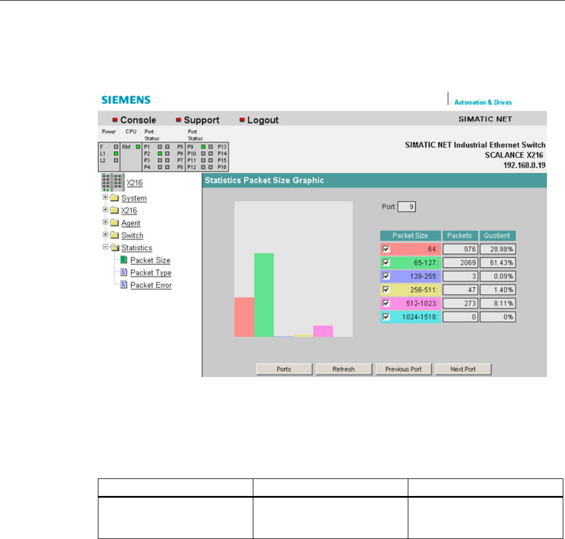Image resolution: width=565 pixels, height=539 pixels.
Task: Uncheck the 256-511 packet size checkbox
Action: [386, 290]
